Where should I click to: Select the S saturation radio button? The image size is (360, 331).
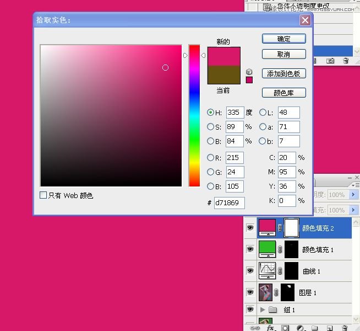pos(210,126)
